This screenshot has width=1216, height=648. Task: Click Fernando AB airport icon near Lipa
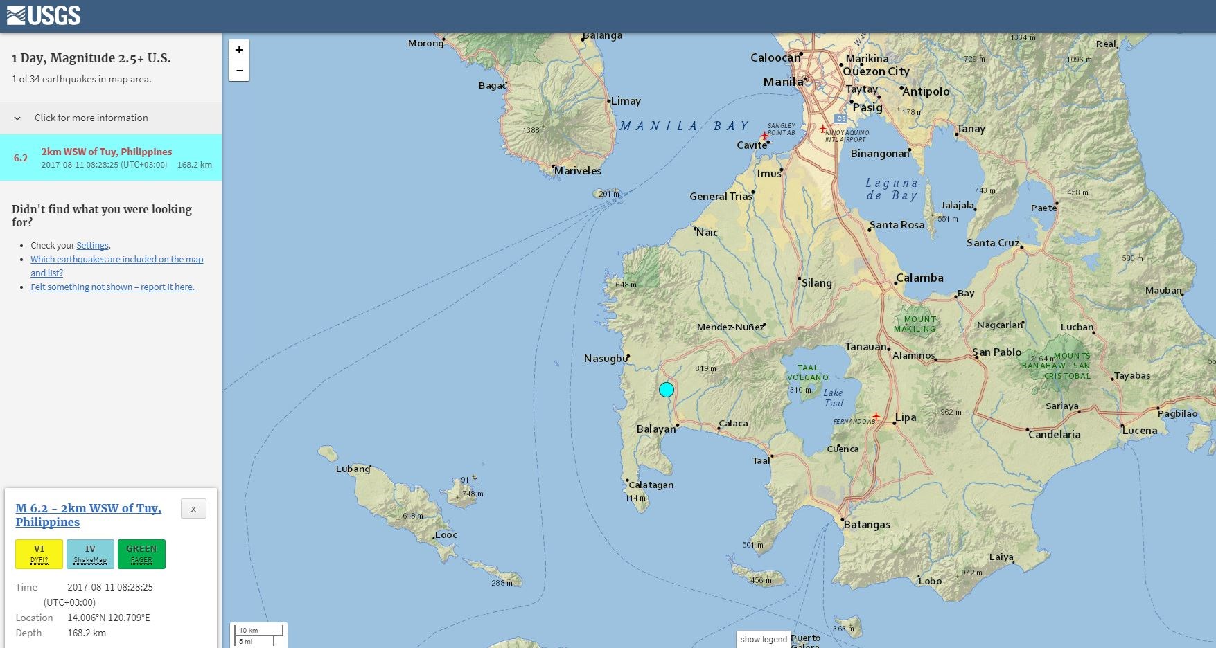coord(876,416)
